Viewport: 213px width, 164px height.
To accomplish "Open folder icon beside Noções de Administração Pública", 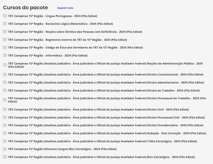I will [5, 65].
